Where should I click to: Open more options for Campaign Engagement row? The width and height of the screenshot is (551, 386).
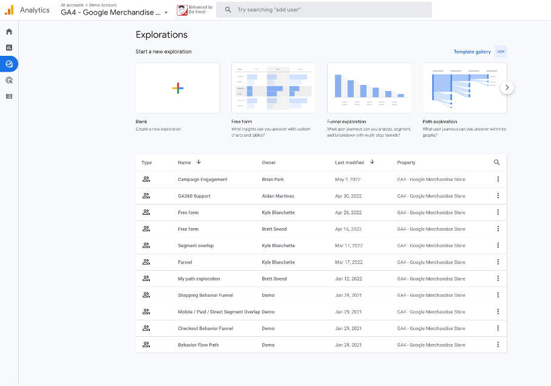498,179
